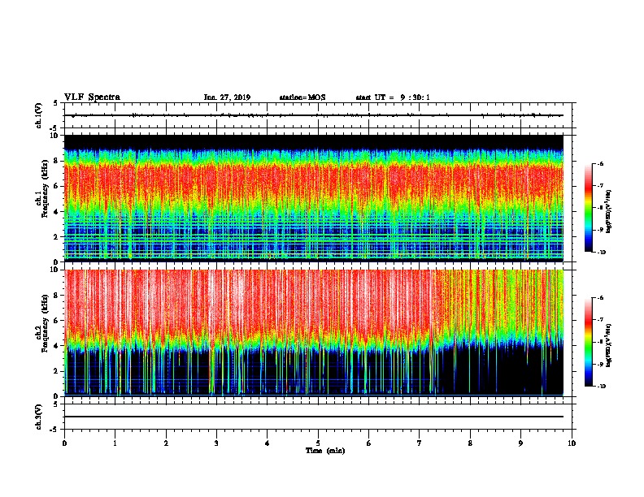Click inside the ch.1 spectrogram panel
Screen dimensions: 644x497
coord(314,198)
